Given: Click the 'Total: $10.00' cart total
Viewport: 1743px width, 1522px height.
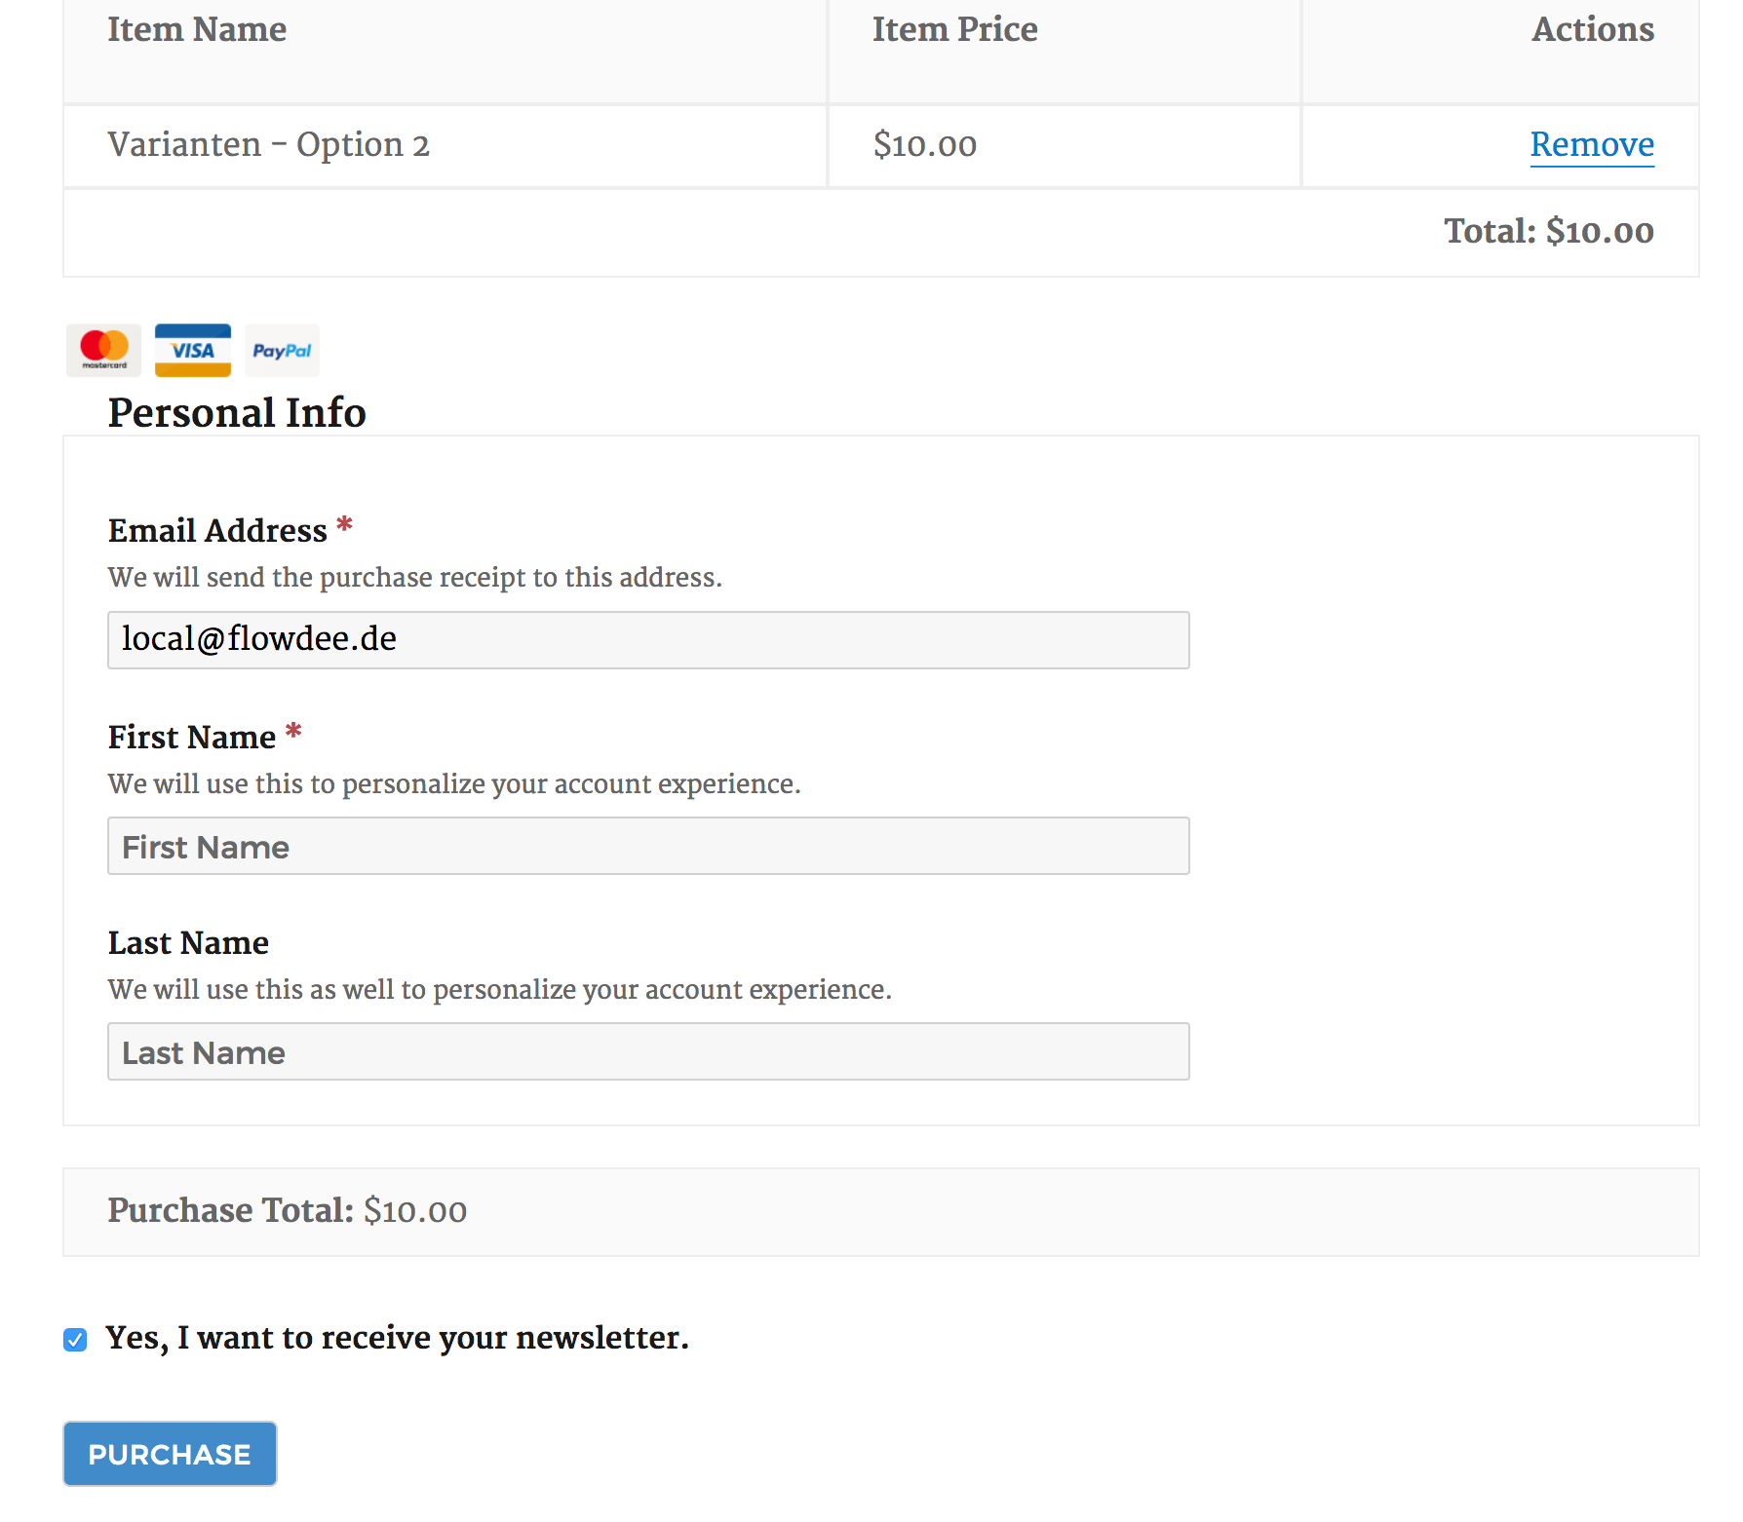Looking at the screenshot, I should click(x=1549, y=232).
